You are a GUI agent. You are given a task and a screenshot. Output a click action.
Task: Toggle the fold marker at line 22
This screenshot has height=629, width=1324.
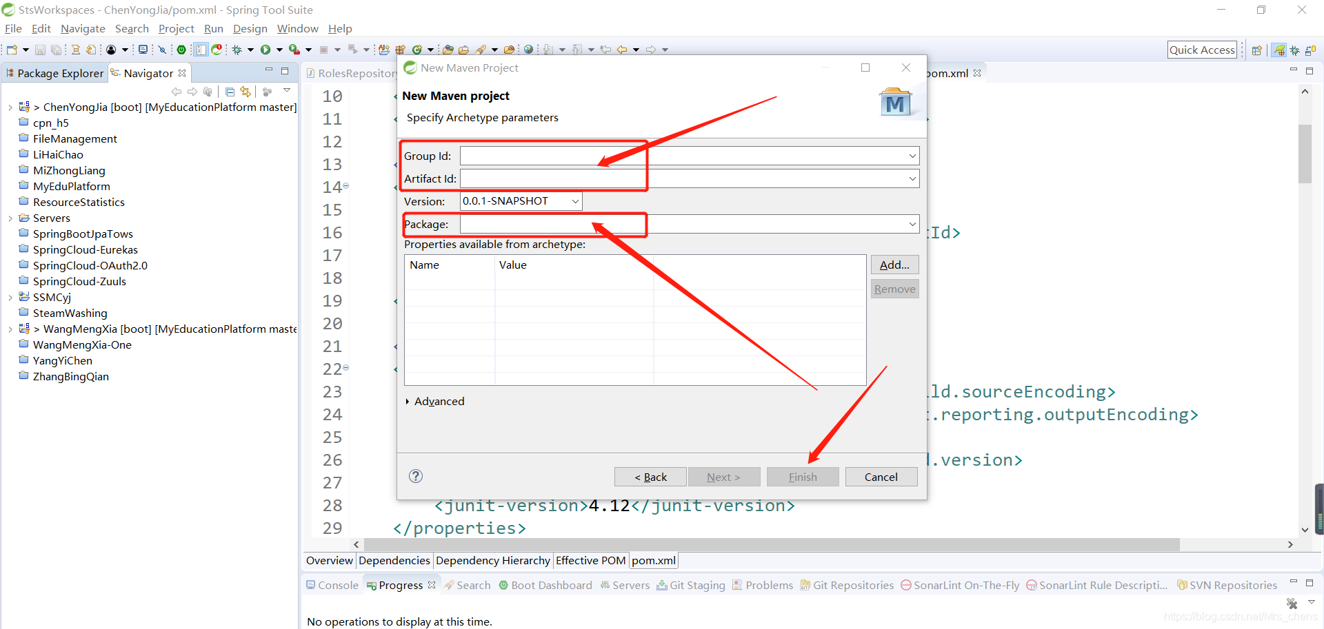[x=346, y=368]
